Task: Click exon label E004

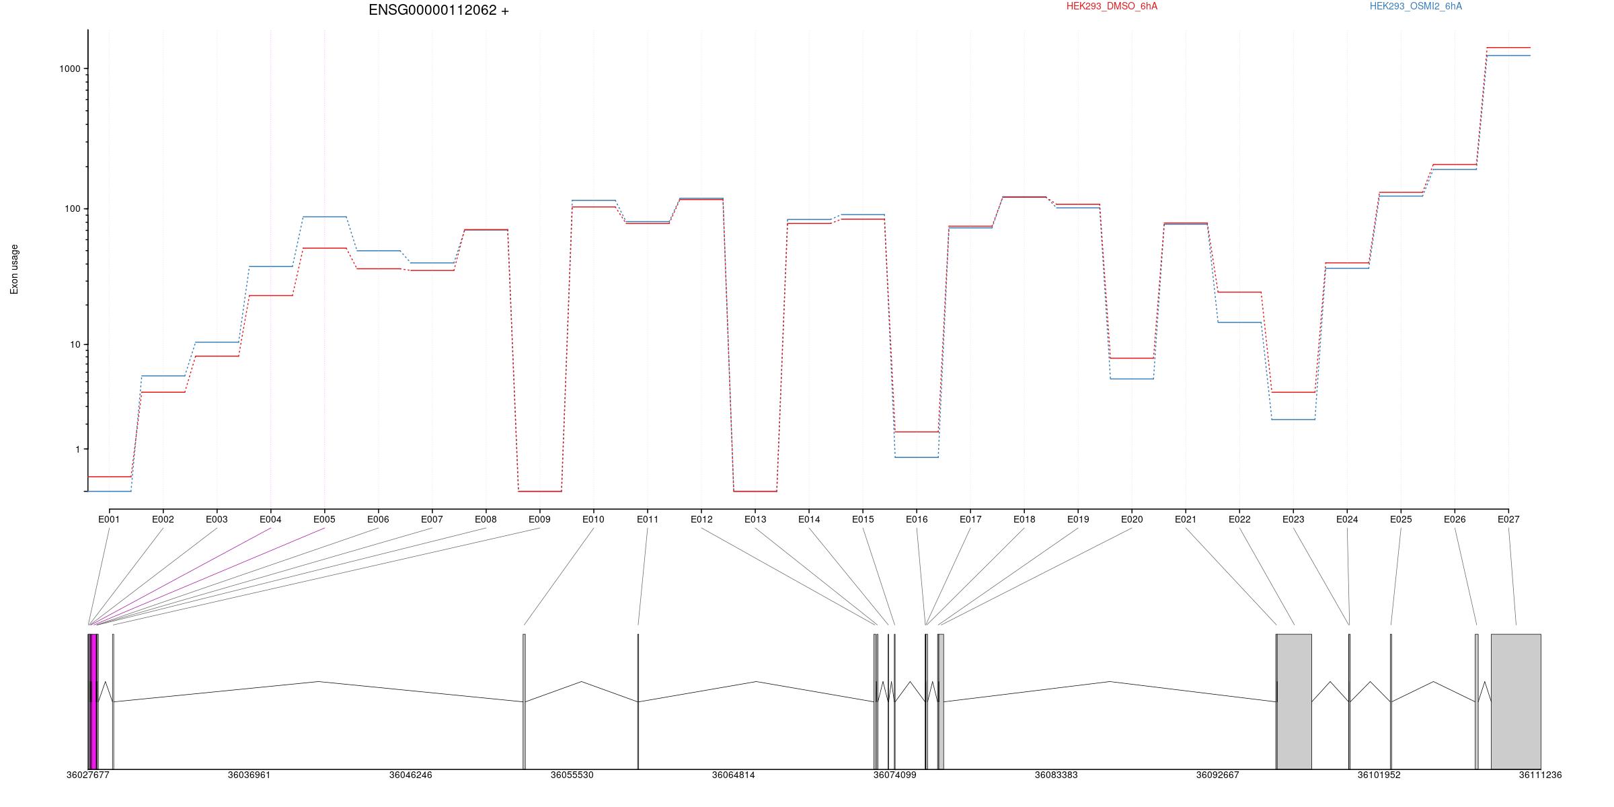Action: point(270,519)
